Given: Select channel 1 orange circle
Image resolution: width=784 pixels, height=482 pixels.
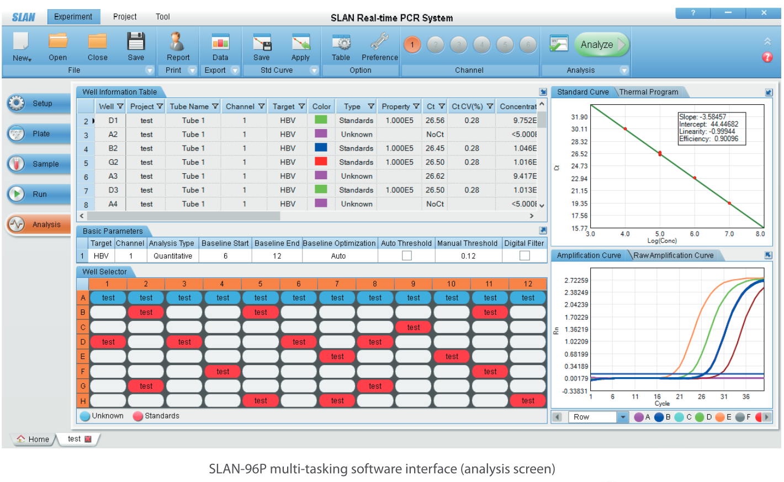Looking at the screenshot, I should 412,45.
